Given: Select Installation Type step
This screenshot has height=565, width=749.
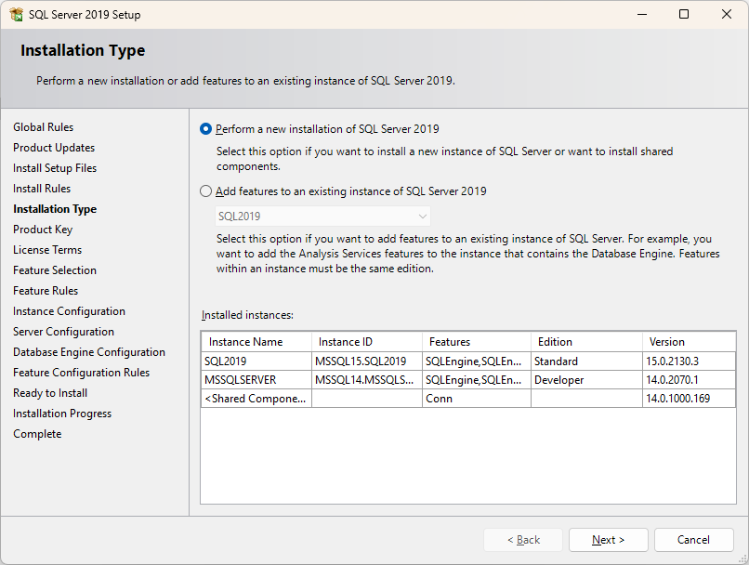Looking at the screenshot, I should click(55, 209).
